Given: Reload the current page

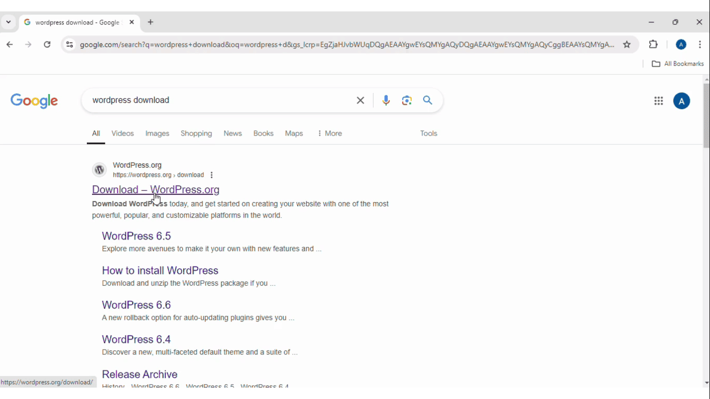Looking at the screenshot, I should pyautogui.click(x=47, y=45).
